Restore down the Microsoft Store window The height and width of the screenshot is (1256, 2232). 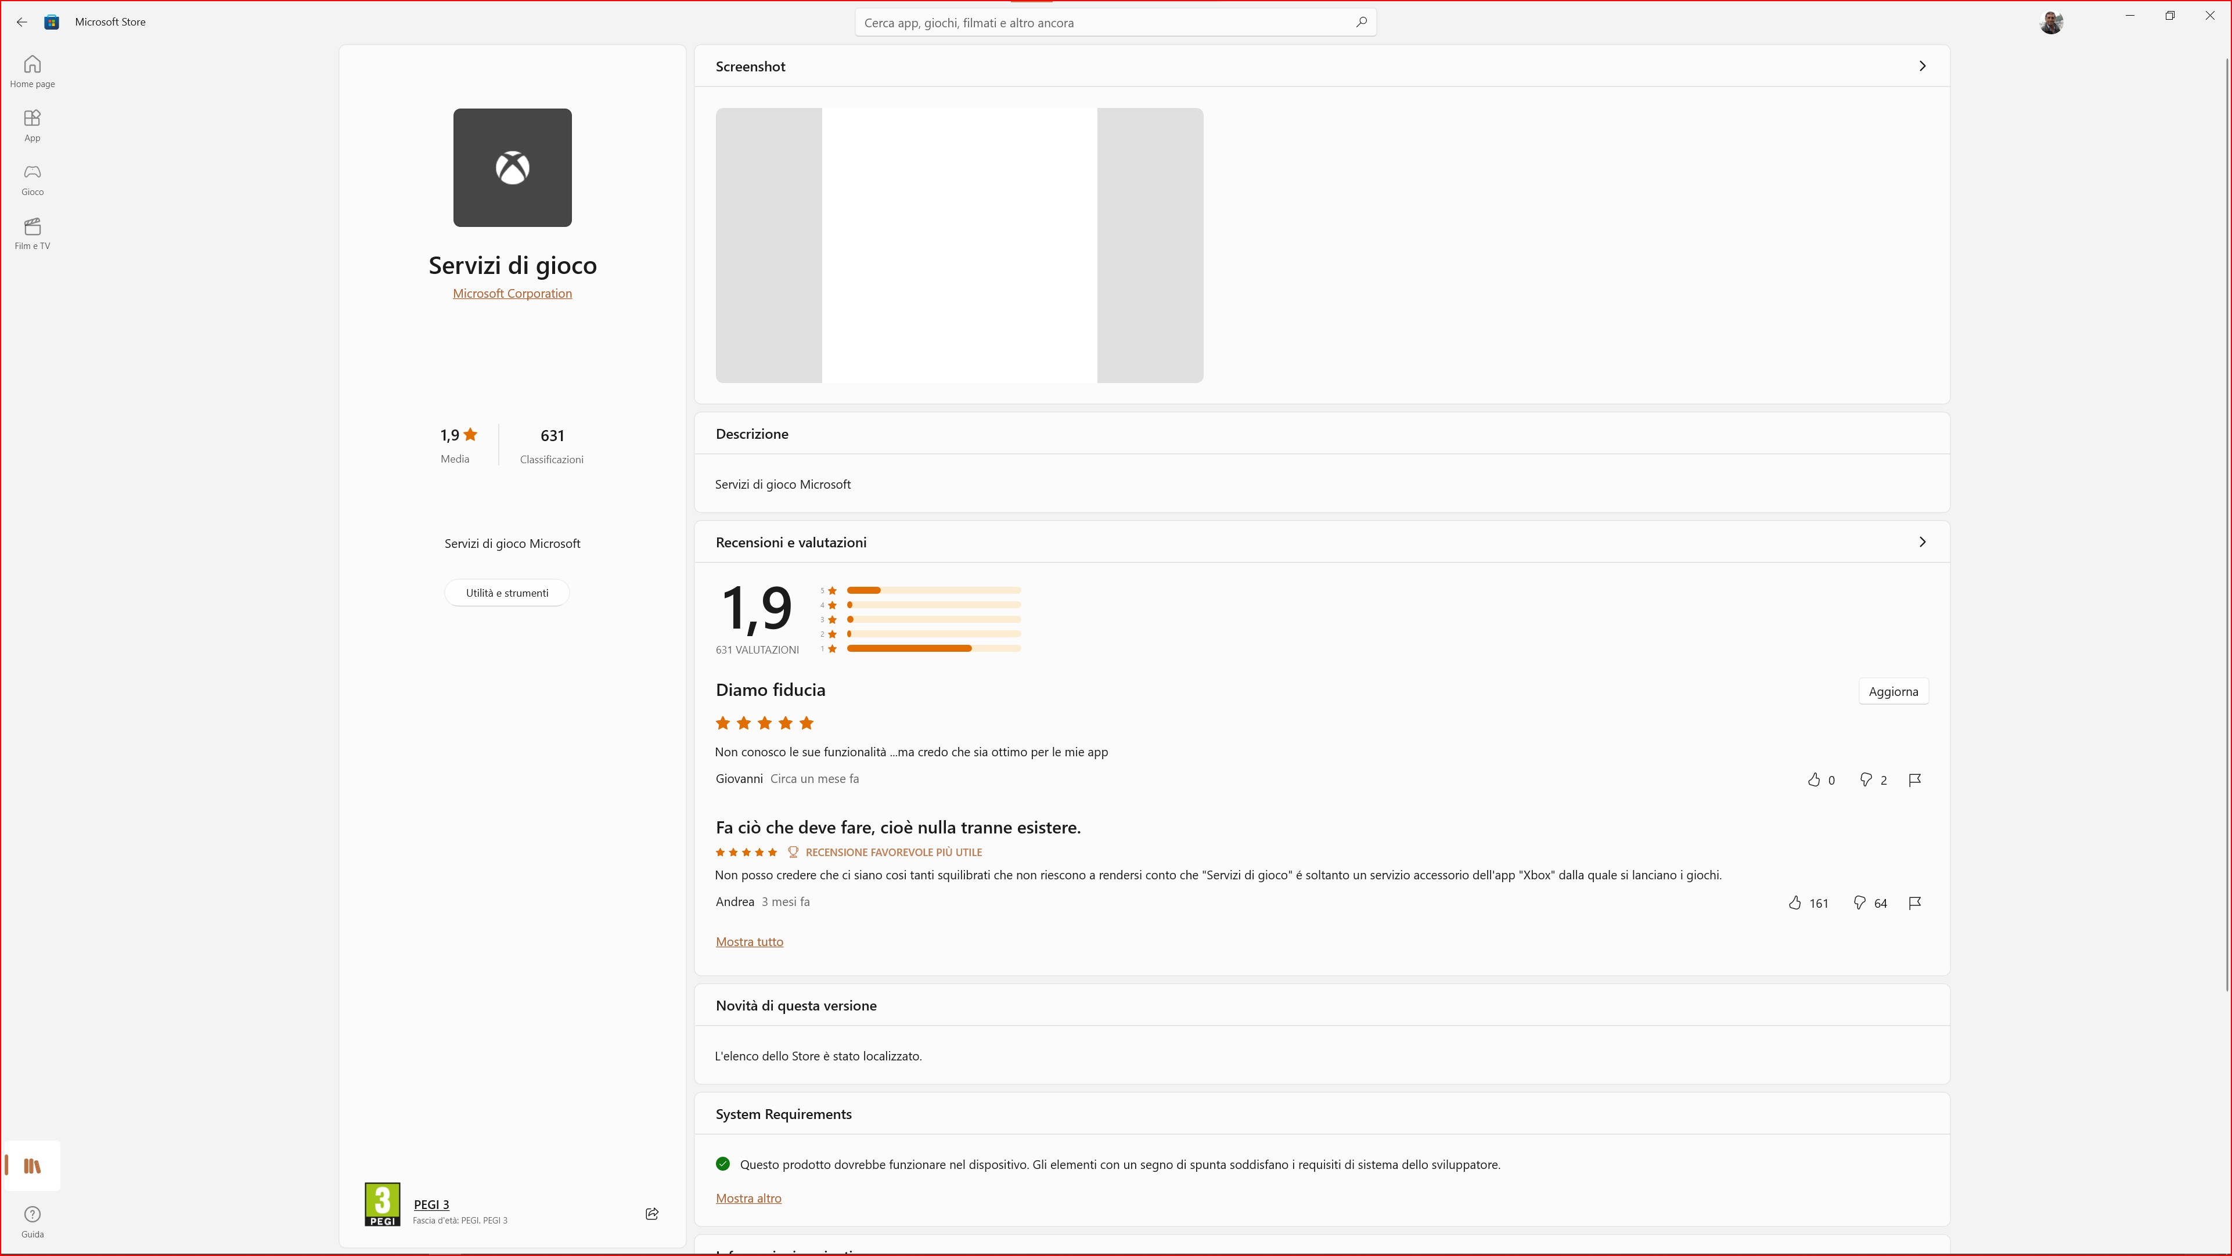click(x=2170, y=16)
